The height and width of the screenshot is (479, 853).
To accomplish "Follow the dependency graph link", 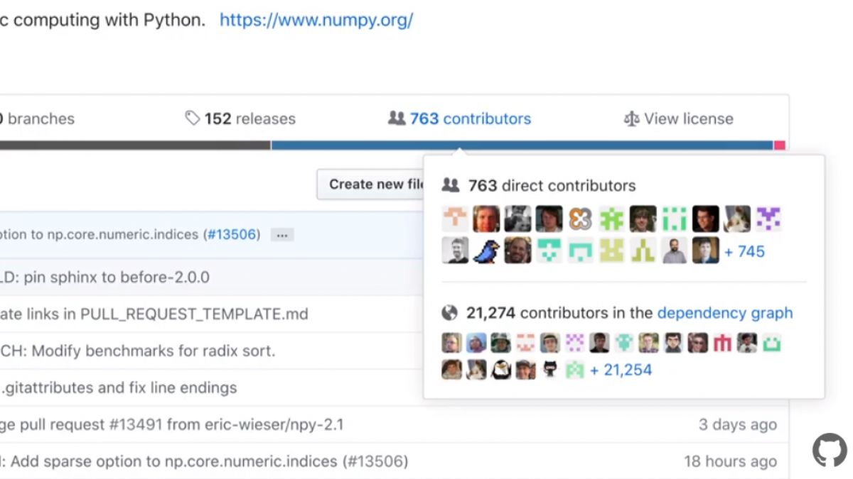I will pyautogui.click(x=725, y=313).
